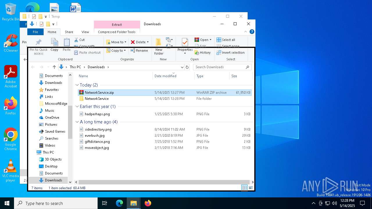The image size is (372, 209).
Task: Click the file list horizontal scrollbar
Action: point(164,182)
